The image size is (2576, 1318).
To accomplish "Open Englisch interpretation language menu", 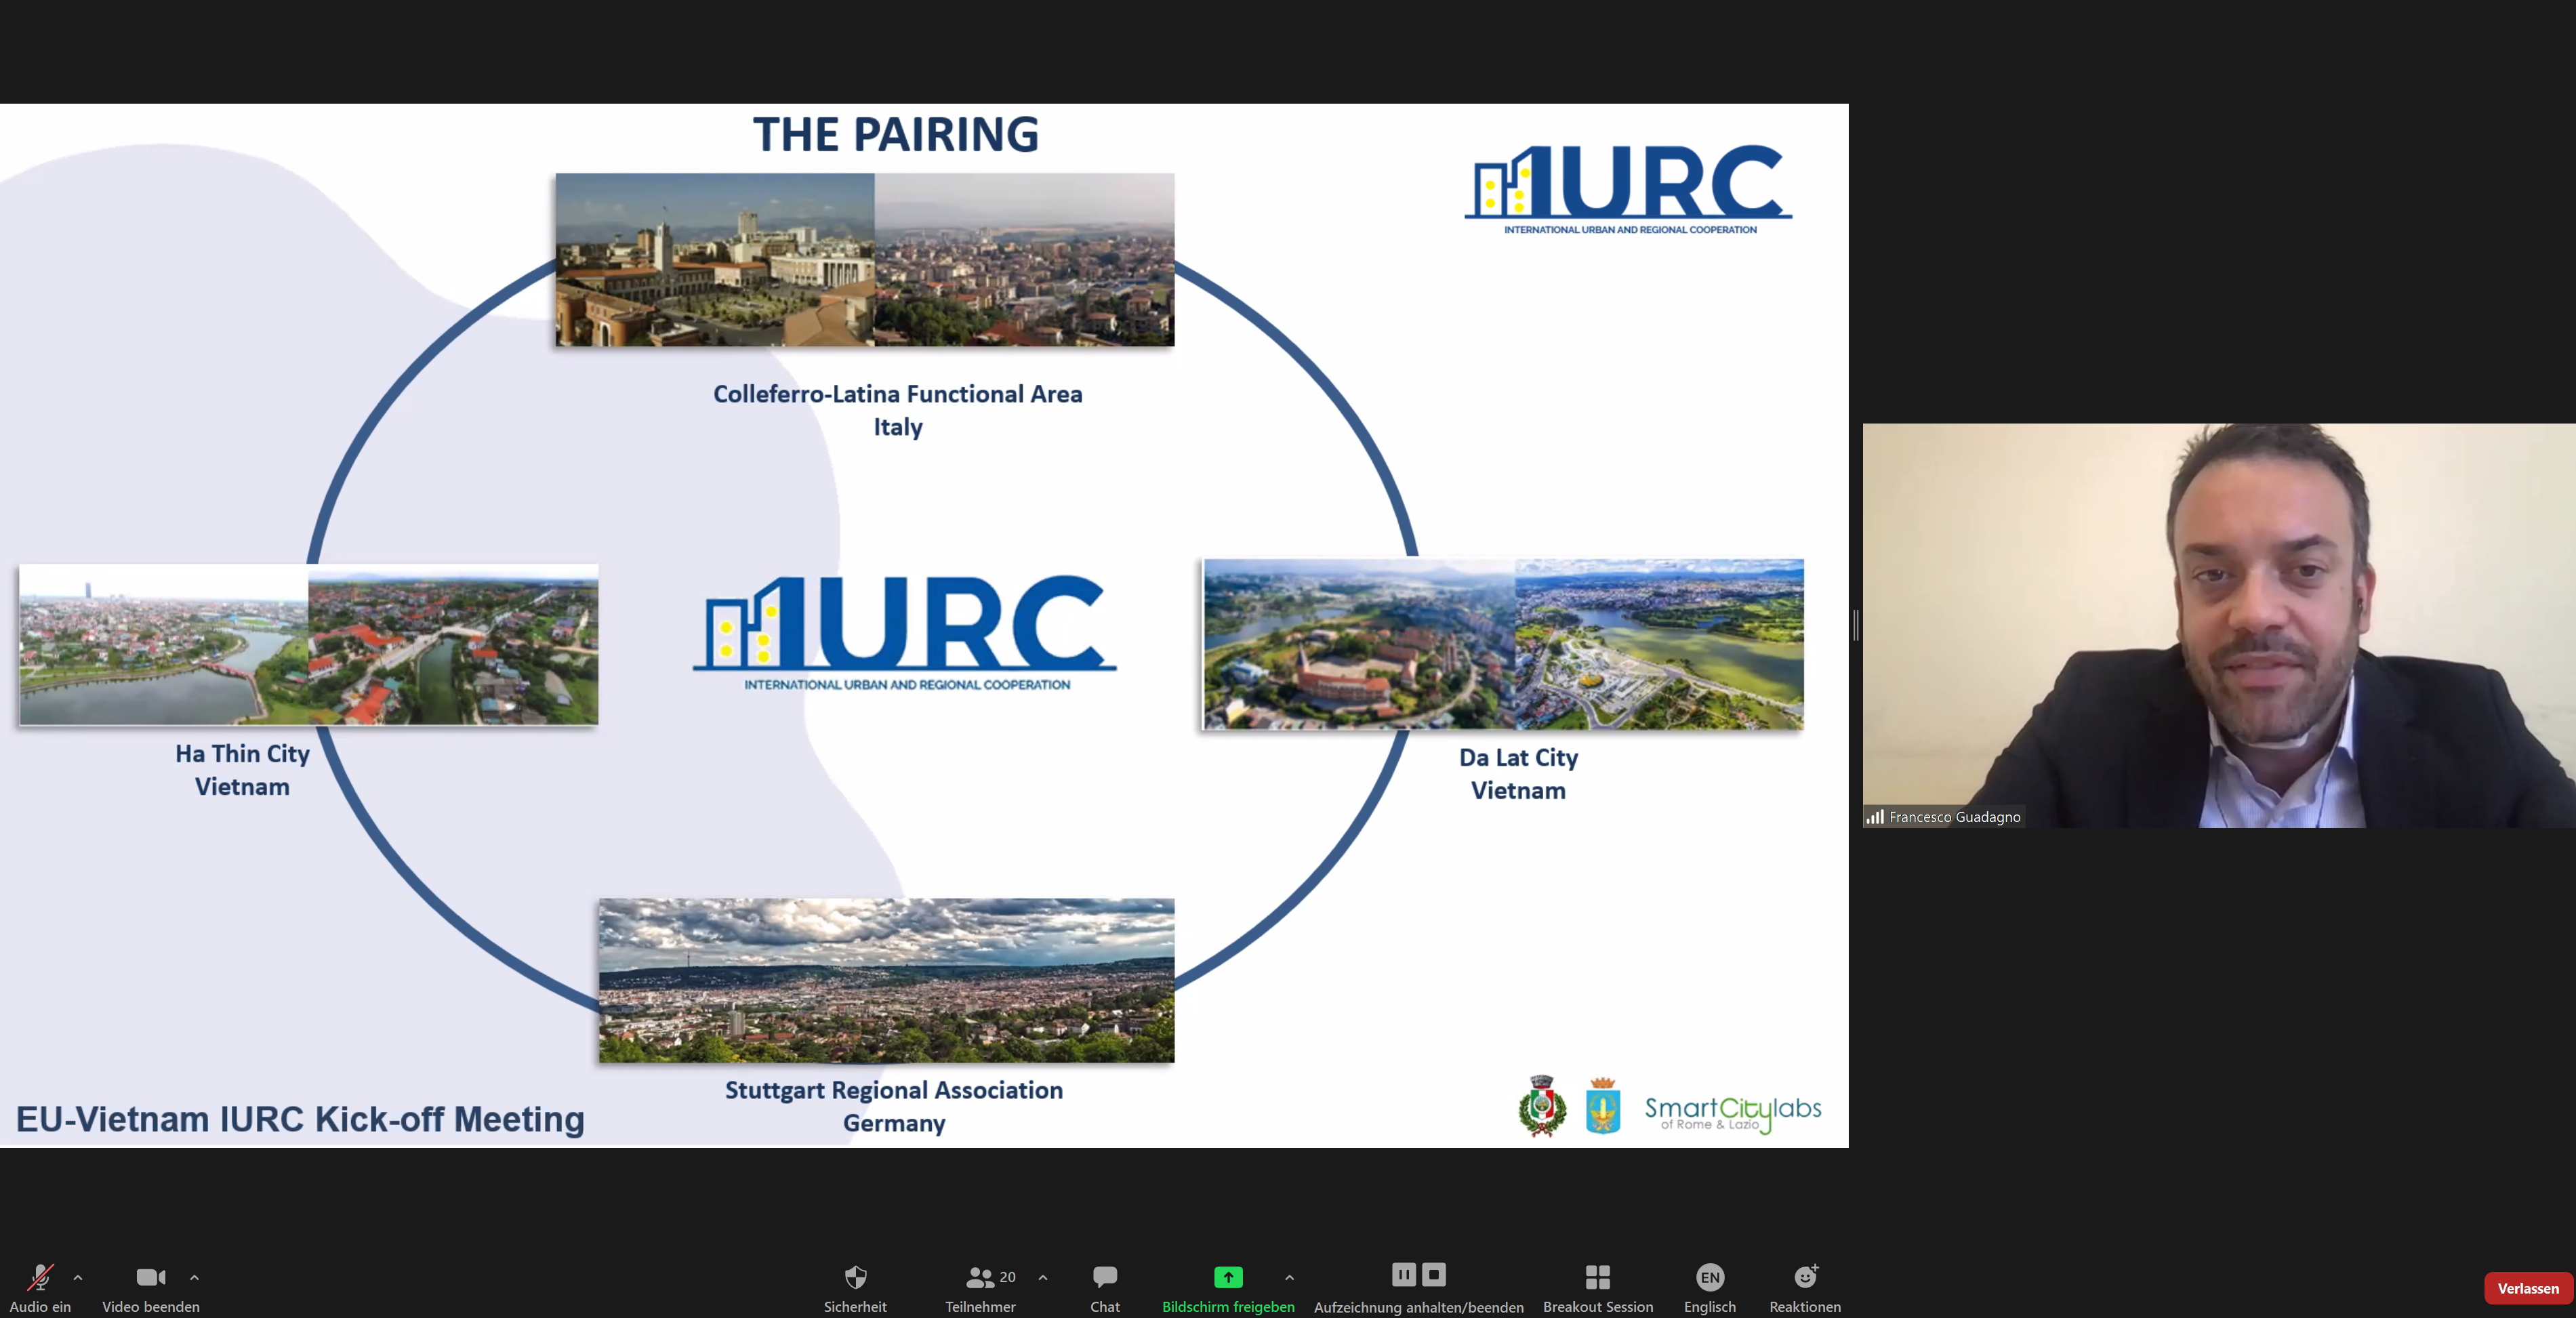I will click(x=1709, y=1277).
